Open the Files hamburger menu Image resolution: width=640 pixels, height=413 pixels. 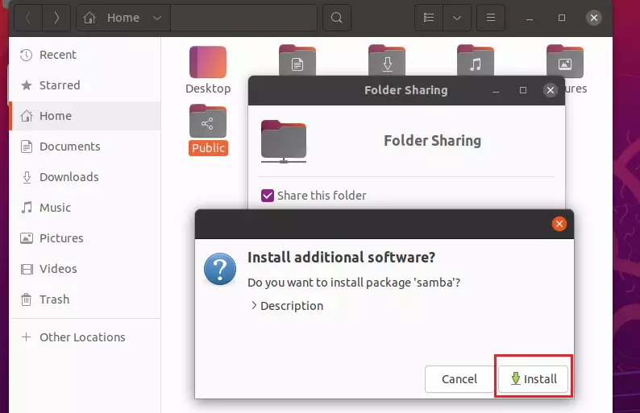[491, 18]
